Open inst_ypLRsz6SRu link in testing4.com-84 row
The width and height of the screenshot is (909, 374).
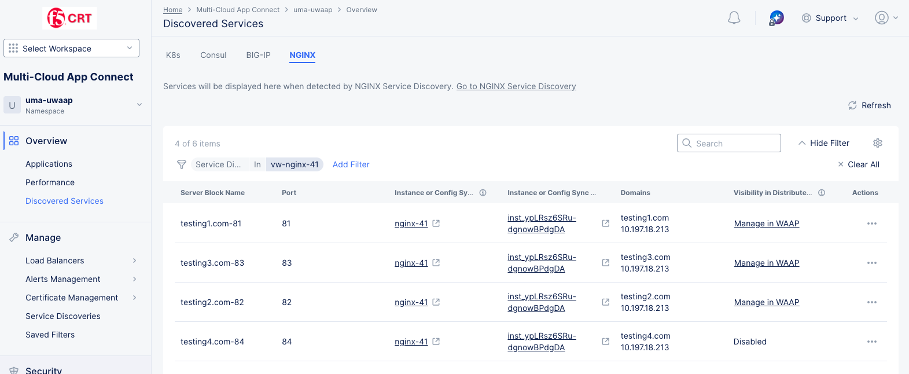[x=542, y=342]
